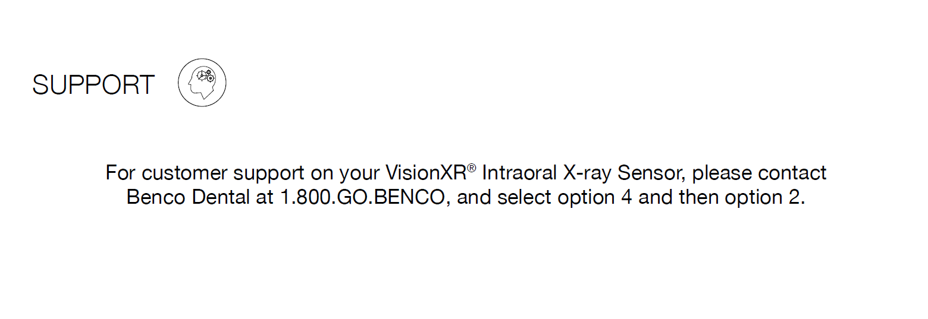928x319 pixels.
Task: Click the word 'Sensor' in the paragraph
Action: click(x=652, y=173)
